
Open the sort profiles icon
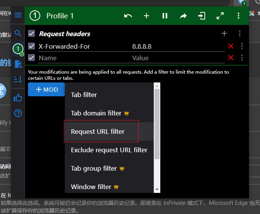coord(18,79)
